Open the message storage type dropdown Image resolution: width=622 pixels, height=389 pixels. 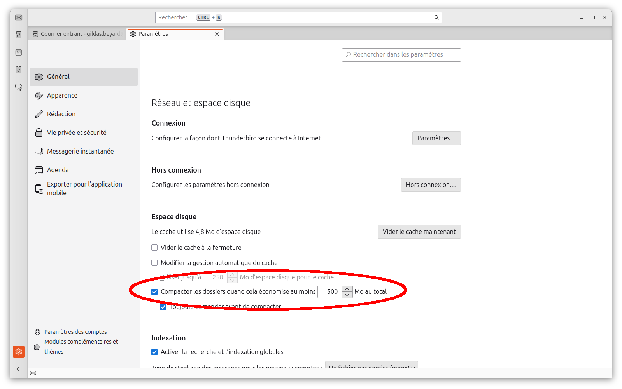[371, 365]
